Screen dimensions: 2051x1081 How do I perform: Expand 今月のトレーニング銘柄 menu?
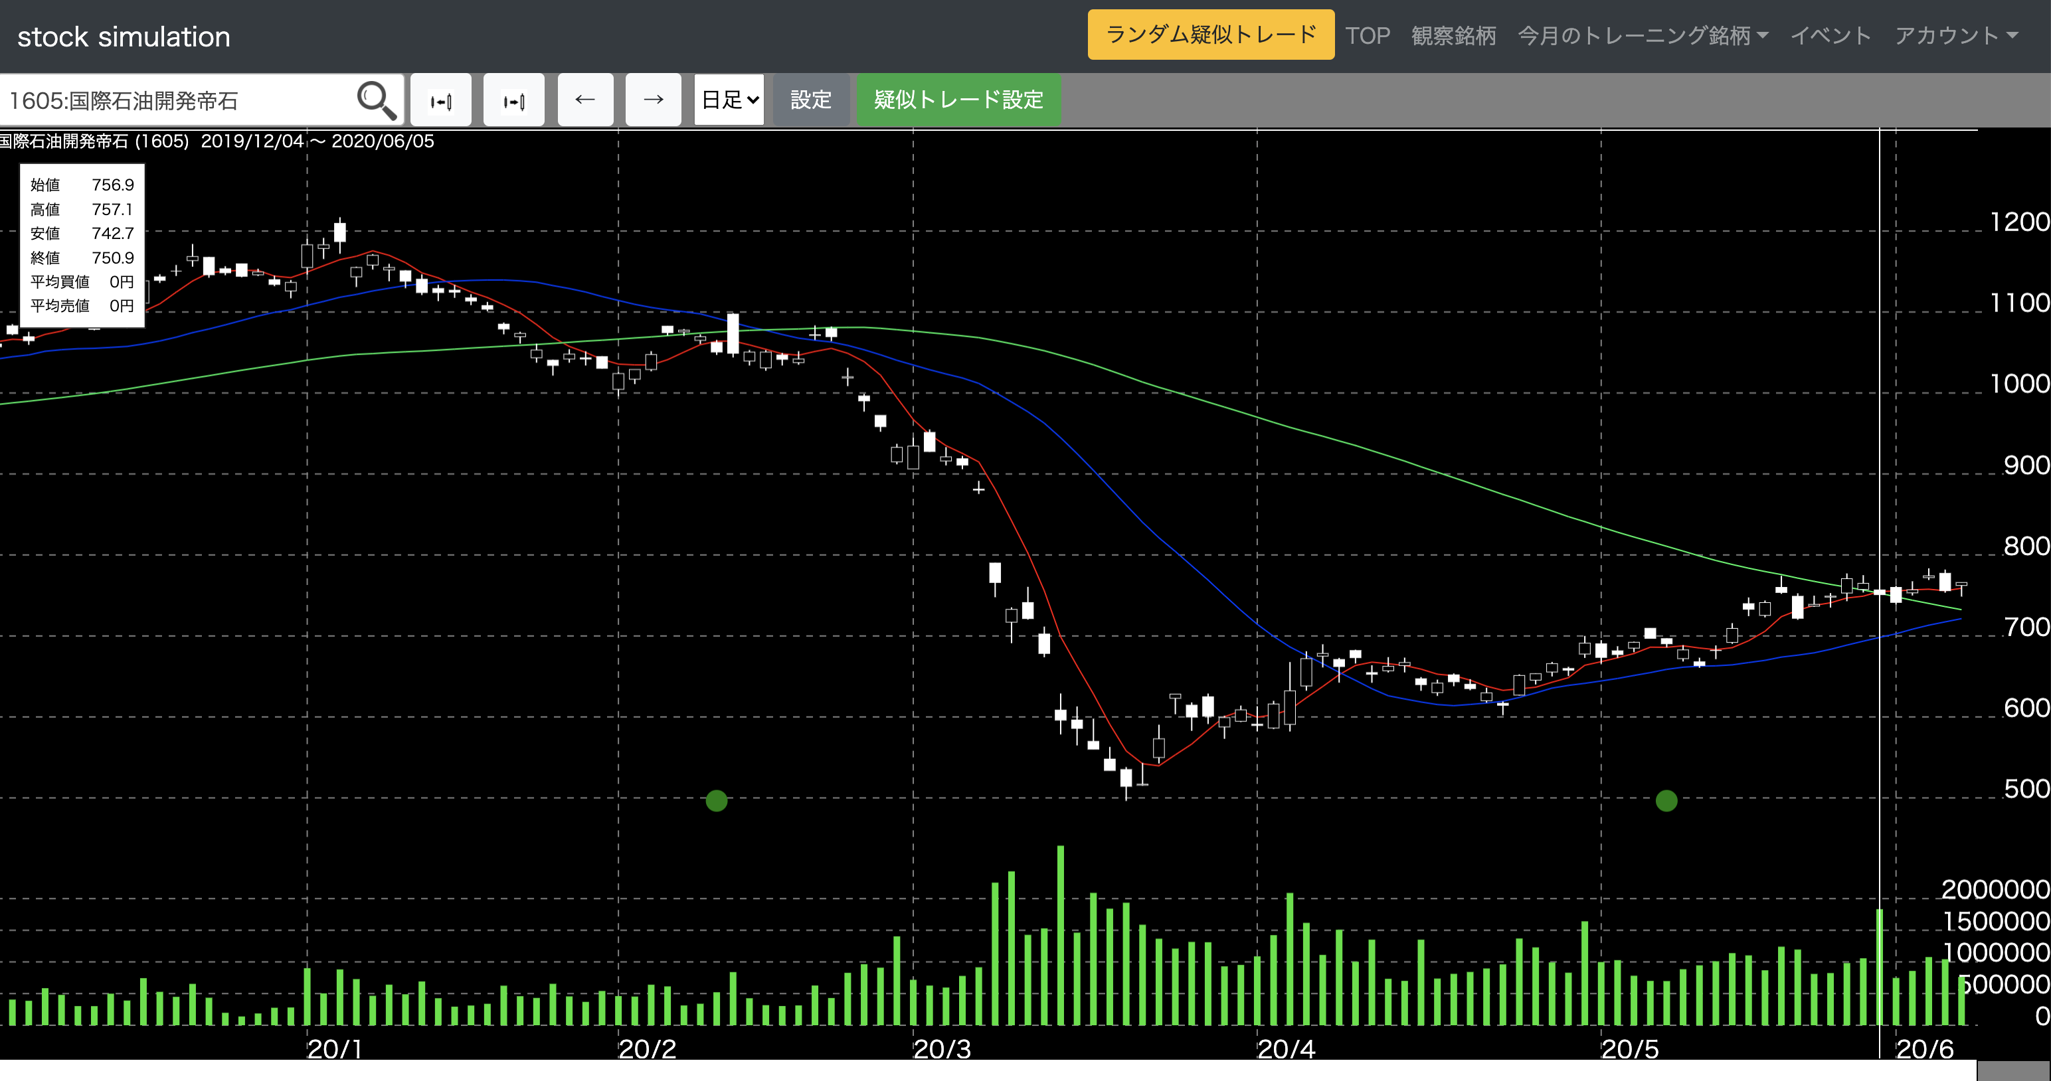(x=1643, y=36)
